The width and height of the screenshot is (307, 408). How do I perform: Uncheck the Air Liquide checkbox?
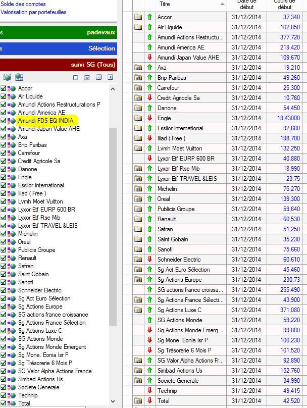click(x=4, y=96)
